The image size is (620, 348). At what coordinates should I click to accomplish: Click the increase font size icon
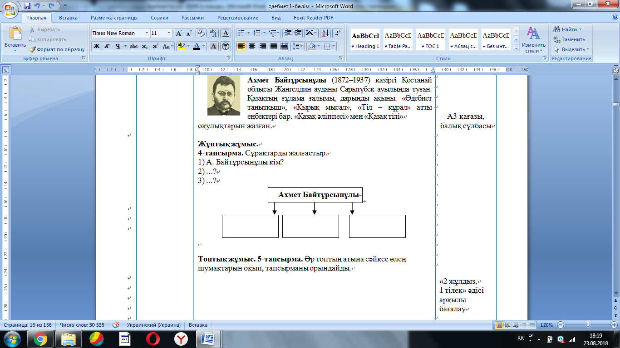(179, 33)
